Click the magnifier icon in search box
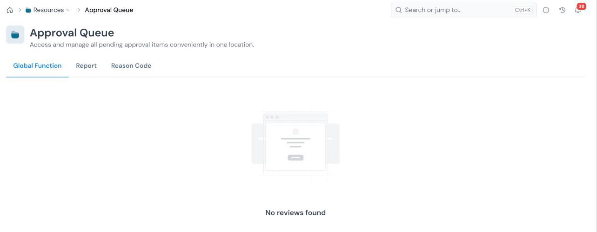The image size is (597, 232). (399, 10)
